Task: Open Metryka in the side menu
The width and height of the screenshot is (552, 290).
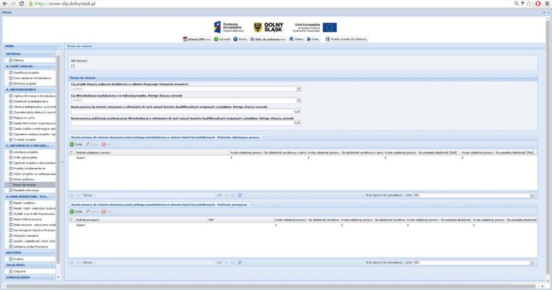Action: [18, 60]
